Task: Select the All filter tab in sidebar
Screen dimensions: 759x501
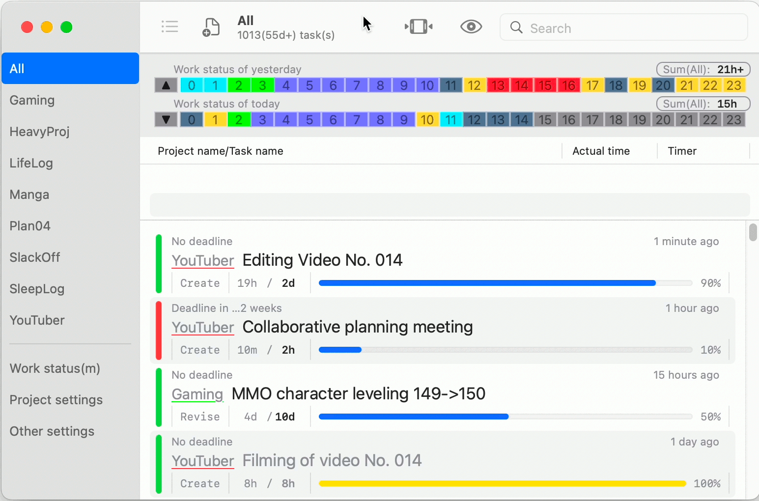Action: click(17, 68)
